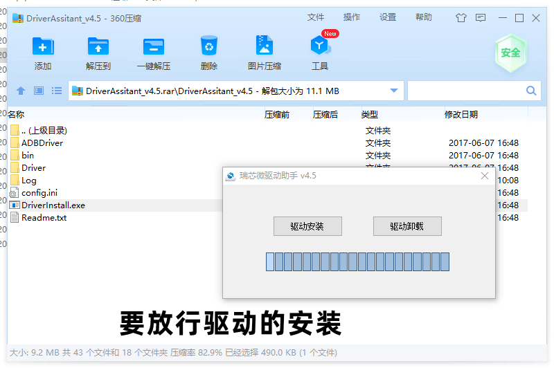Open the 图片压缩 image compression tool

click(264, 47)
